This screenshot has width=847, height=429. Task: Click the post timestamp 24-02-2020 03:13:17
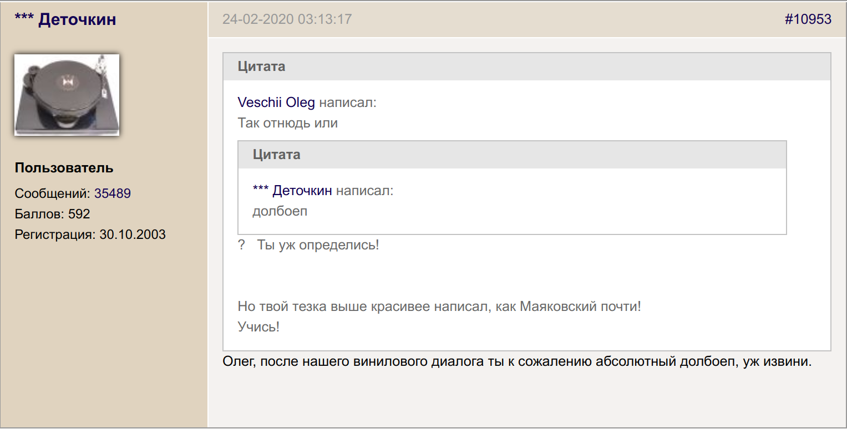click(287, 19)
